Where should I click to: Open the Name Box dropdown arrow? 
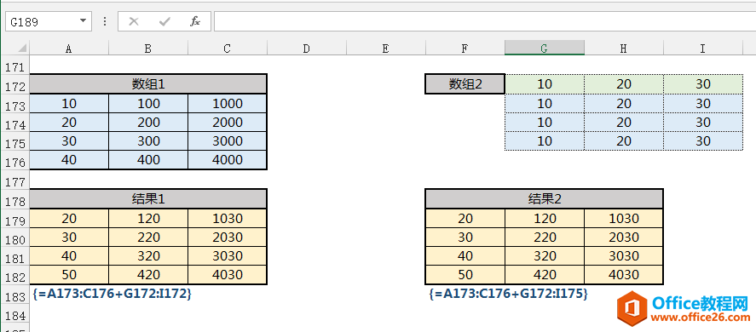point(83,21)
